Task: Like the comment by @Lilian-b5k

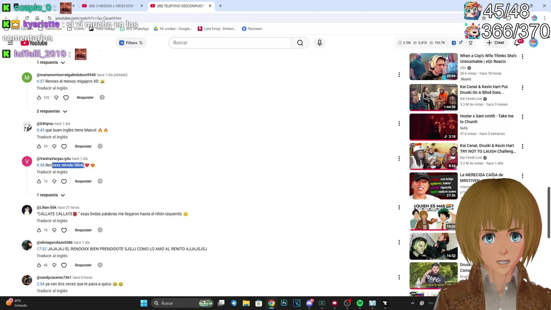Action: pyautogui.click(x=39, y=230)
